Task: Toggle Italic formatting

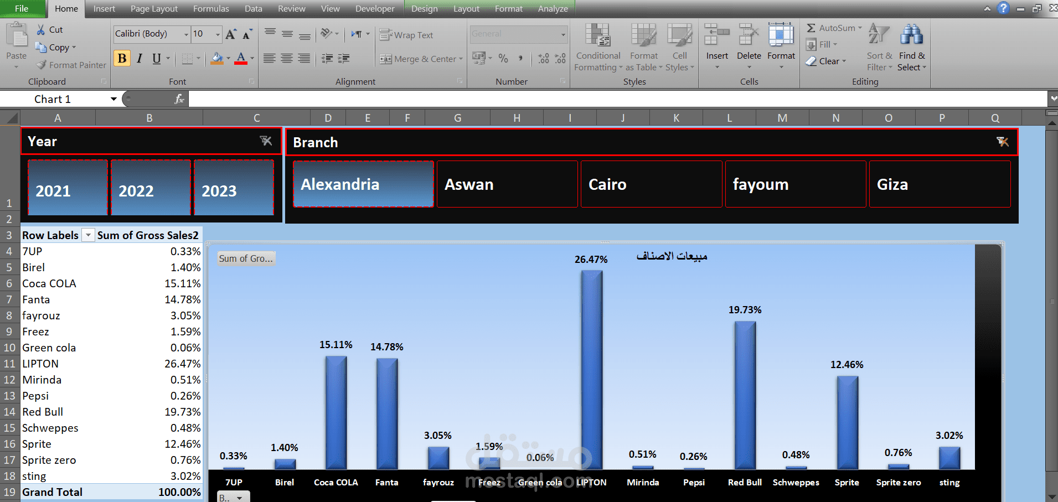Action: coord(140,58)
